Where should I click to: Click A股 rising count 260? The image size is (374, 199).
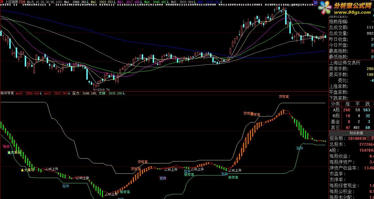pos(346,110)
